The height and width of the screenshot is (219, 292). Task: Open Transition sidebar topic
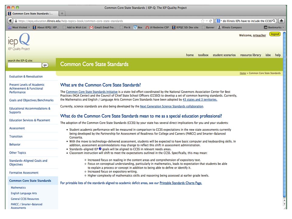click(x=16, y=136)
